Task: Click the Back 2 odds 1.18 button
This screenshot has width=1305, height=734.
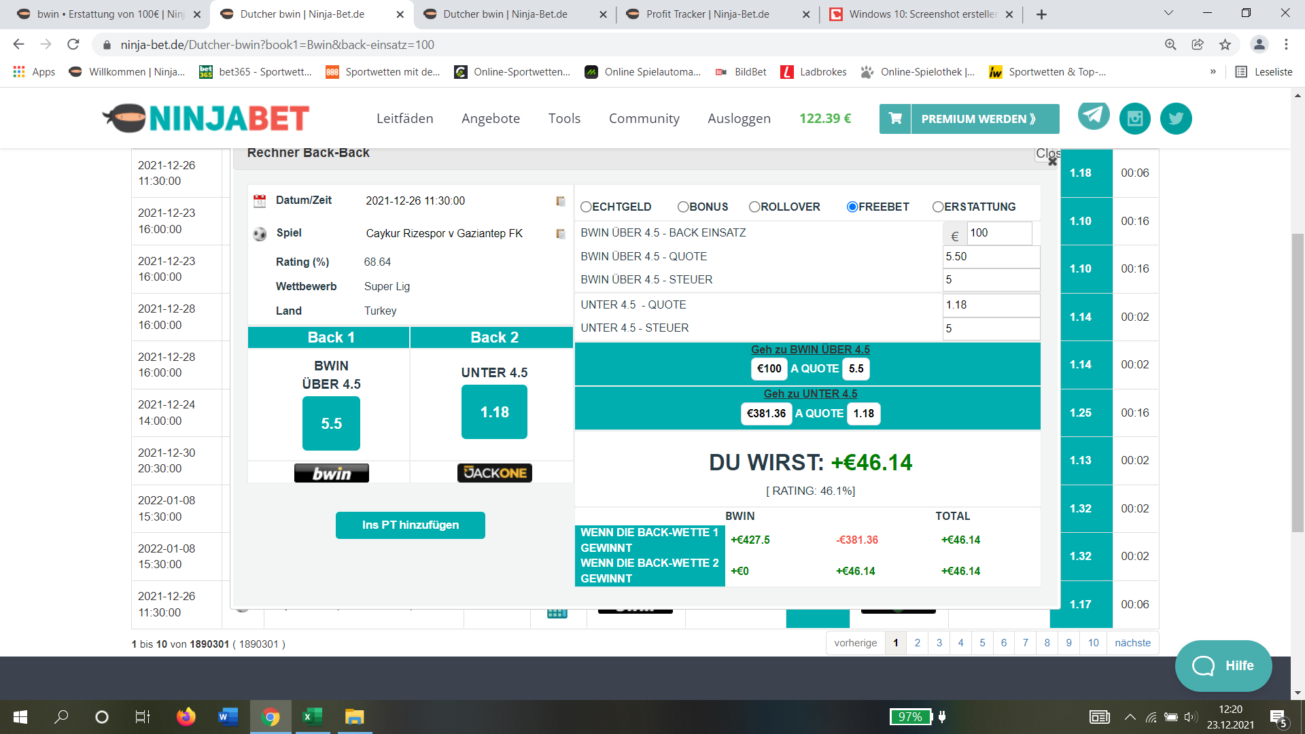Action: click(x=495, y=412)
